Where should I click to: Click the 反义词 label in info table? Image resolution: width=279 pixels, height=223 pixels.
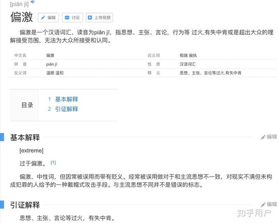20,73
